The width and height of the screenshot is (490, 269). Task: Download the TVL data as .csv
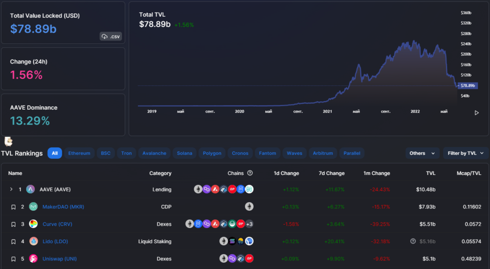click(111, 36)
